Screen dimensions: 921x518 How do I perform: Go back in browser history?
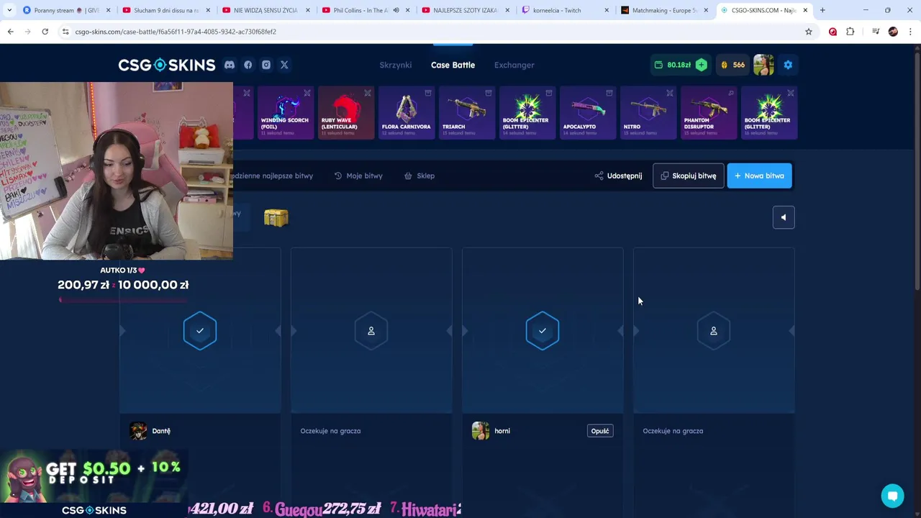pyautogui.click(x=10, y=32)
